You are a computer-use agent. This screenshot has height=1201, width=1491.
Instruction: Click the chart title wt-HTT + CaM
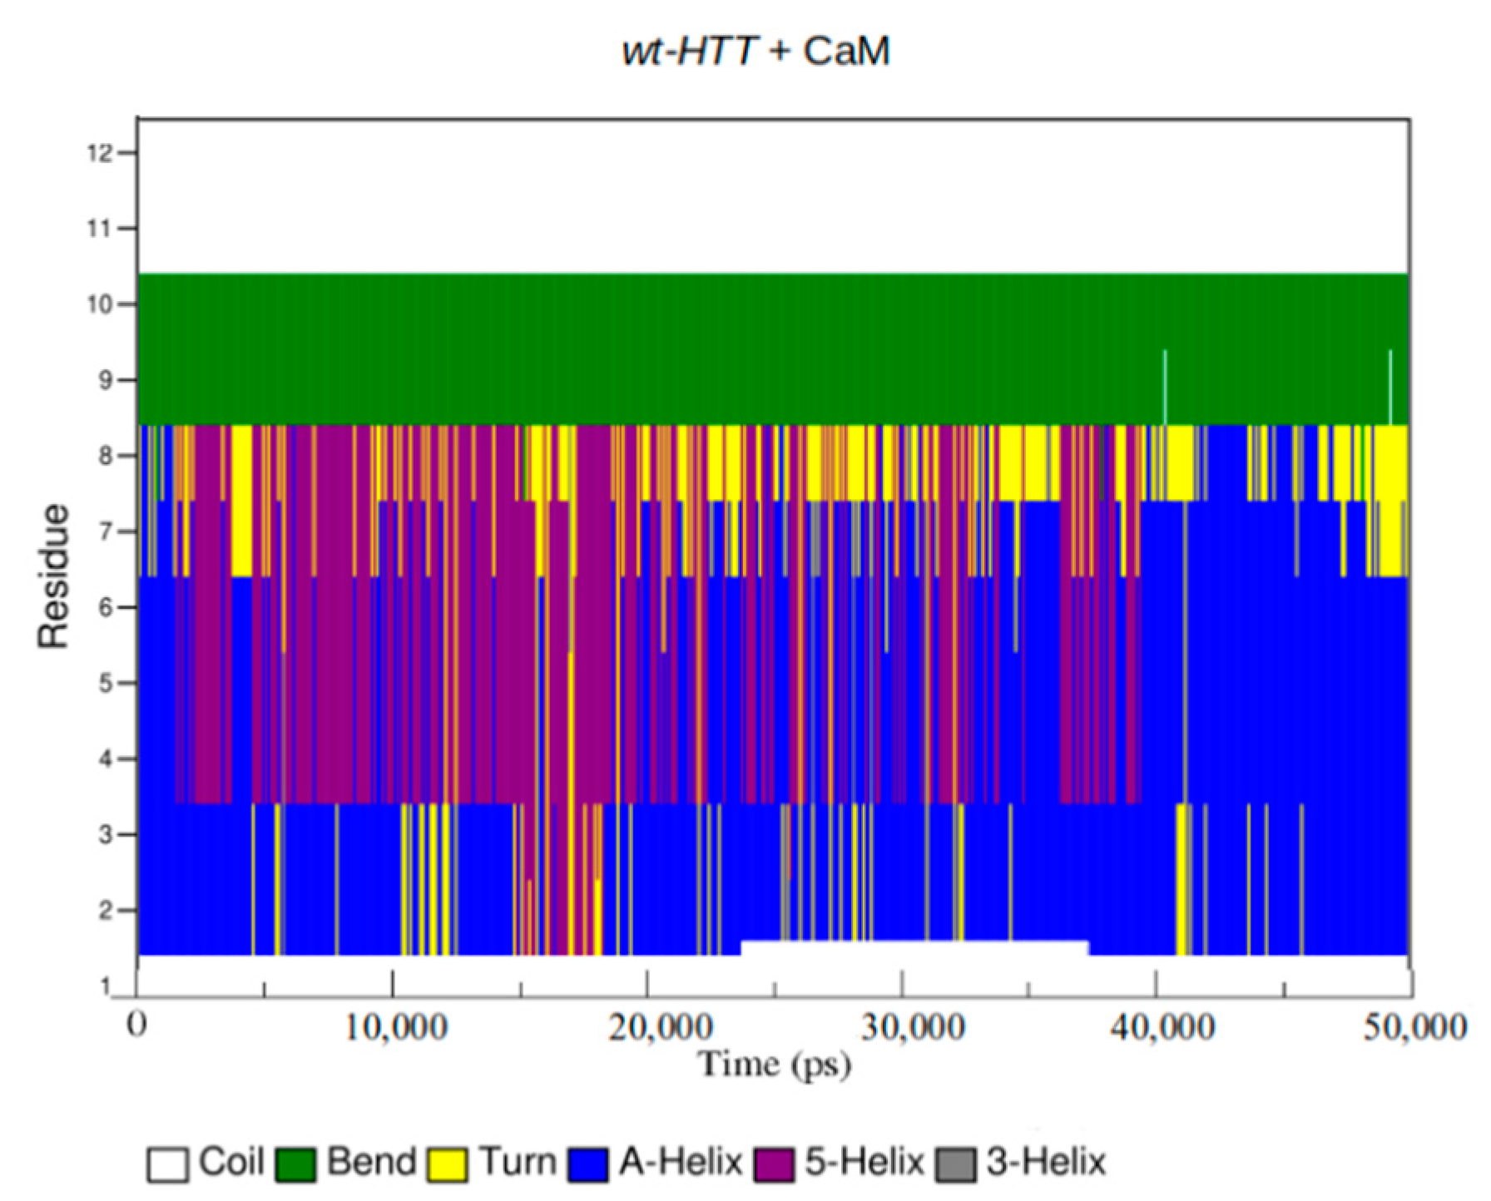click(755, 52)
